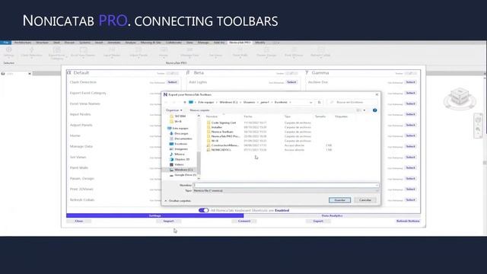Go up one folder level in save dialog
Viewport: 487px width, 274px height.
pyautogui.click(x=185, y=102)
